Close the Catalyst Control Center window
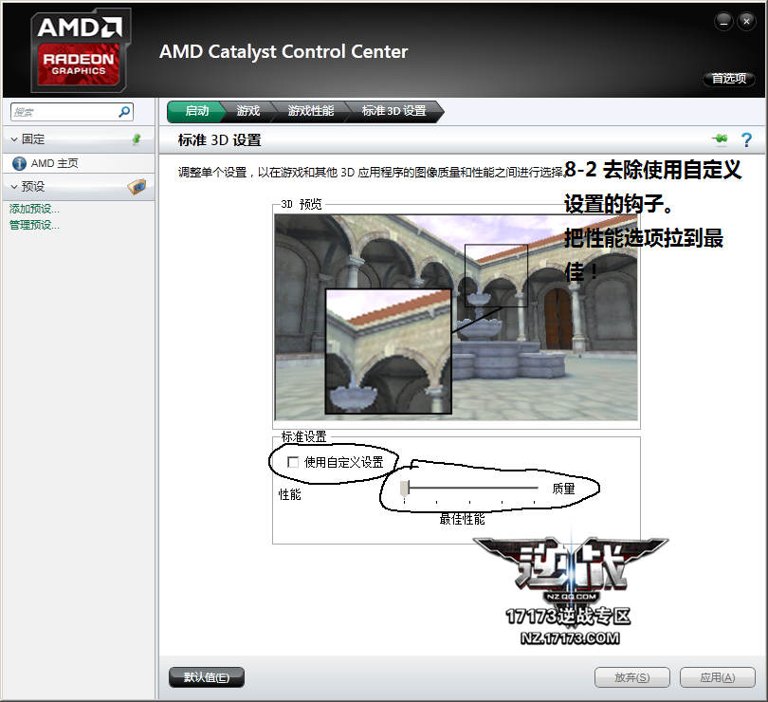Viewport: 768px width, 702px height. pyautogui.click(x=746, y=22)
